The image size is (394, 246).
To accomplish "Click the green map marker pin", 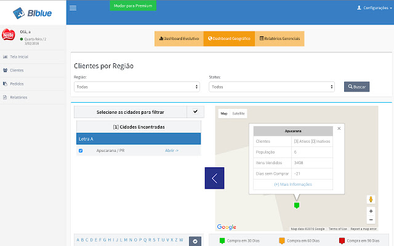I will tap(297, 205).
